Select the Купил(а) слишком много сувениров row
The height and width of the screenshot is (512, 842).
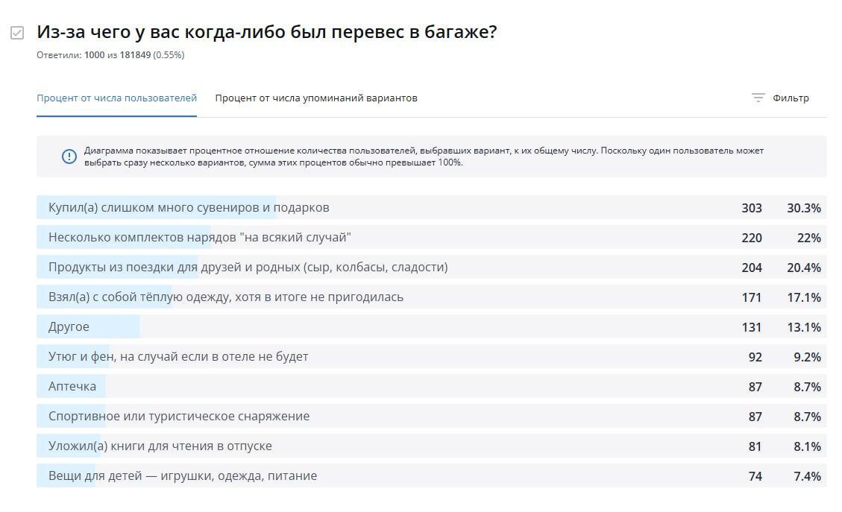(x=432, y=207)
